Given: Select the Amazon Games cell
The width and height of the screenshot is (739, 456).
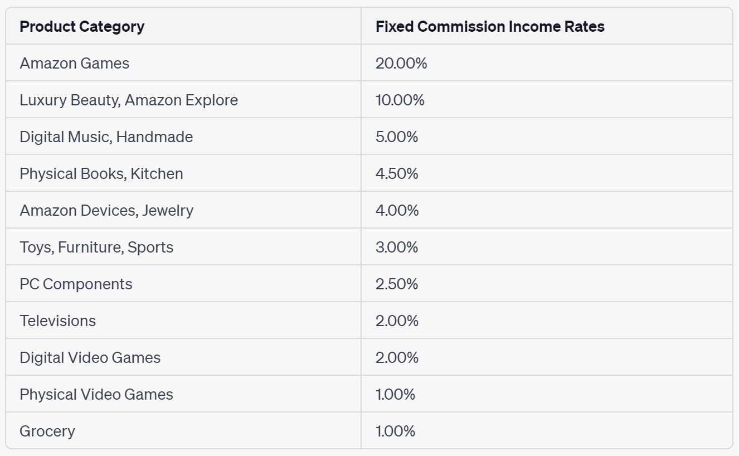Looking at the screenshot, I should 75,63.
